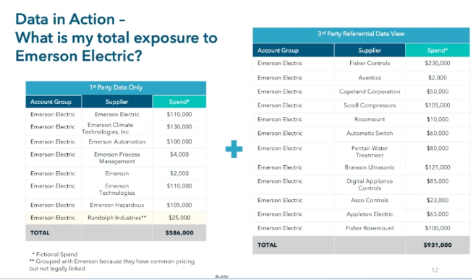Click the slide title about Emerson Electric exposure
The height and width of the screenshot is (280, 473).
[116, 38]
